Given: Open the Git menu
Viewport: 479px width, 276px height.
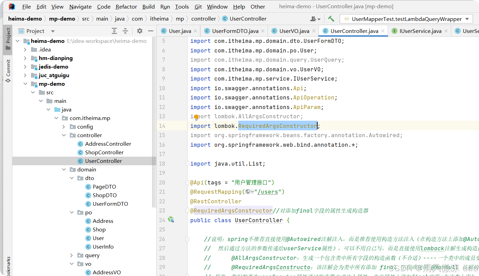Looking at the screenshot, I should [198, 7].
